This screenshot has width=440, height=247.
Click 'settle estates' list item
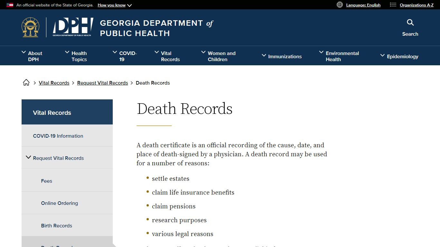171,178
